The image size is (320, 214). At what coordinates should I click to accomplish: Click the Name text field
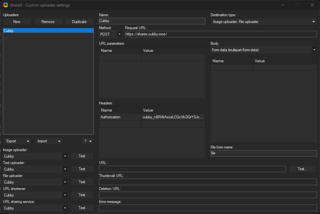(152, 21)
